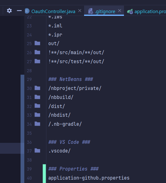Place the cursor in the *.ipr line
The image size is (166, 183).
click(x=55, y=35)
